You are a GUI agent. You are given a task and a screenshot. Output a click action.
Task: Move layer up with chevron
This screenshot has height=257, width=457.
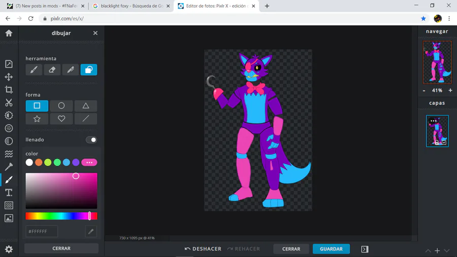428,250
